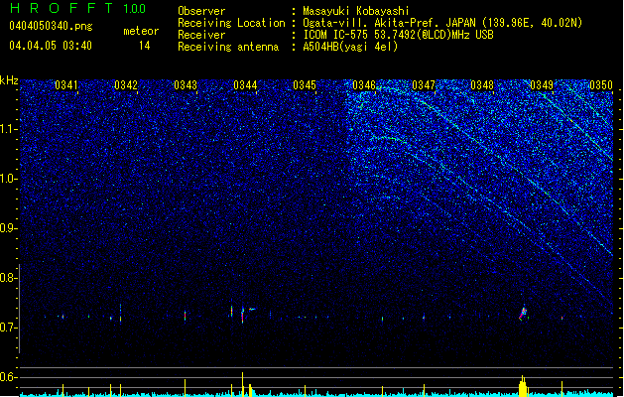This screenshot has width=624, height=397.
Task: Click the 0346 time marker
Action: tap(364, 85)
